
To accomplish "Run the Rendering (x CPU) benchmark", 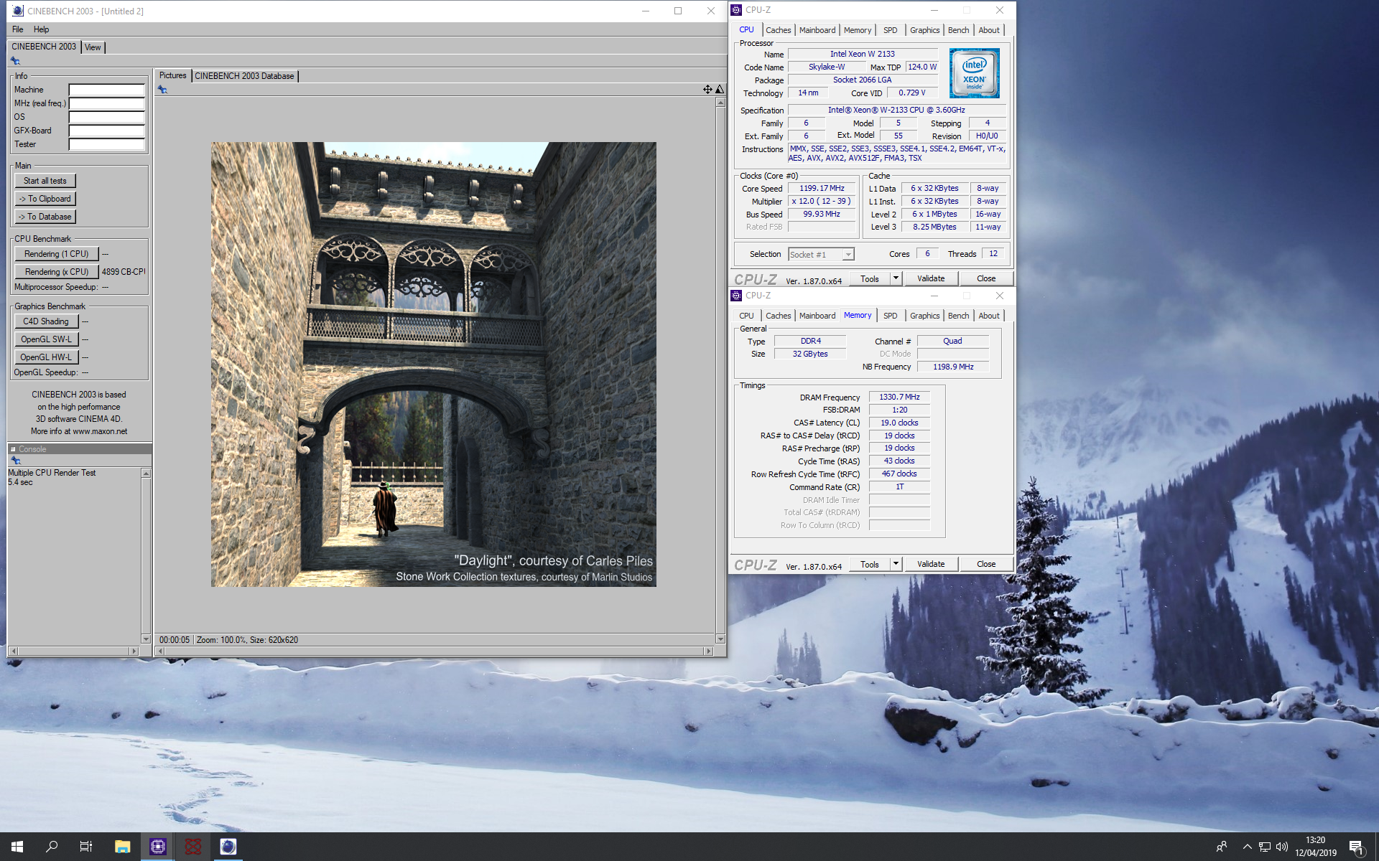I will coord(56,272).
